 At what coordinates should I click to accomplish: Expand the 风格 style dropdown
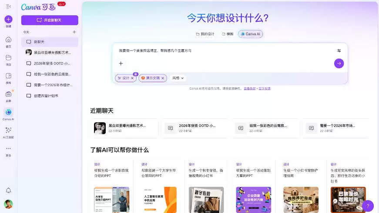[178, 78]
